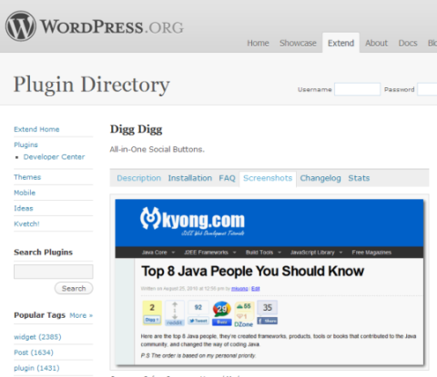Open the widget (2385) tag
The width and height of the screenshot is (437, 377).
coord(37,337)
